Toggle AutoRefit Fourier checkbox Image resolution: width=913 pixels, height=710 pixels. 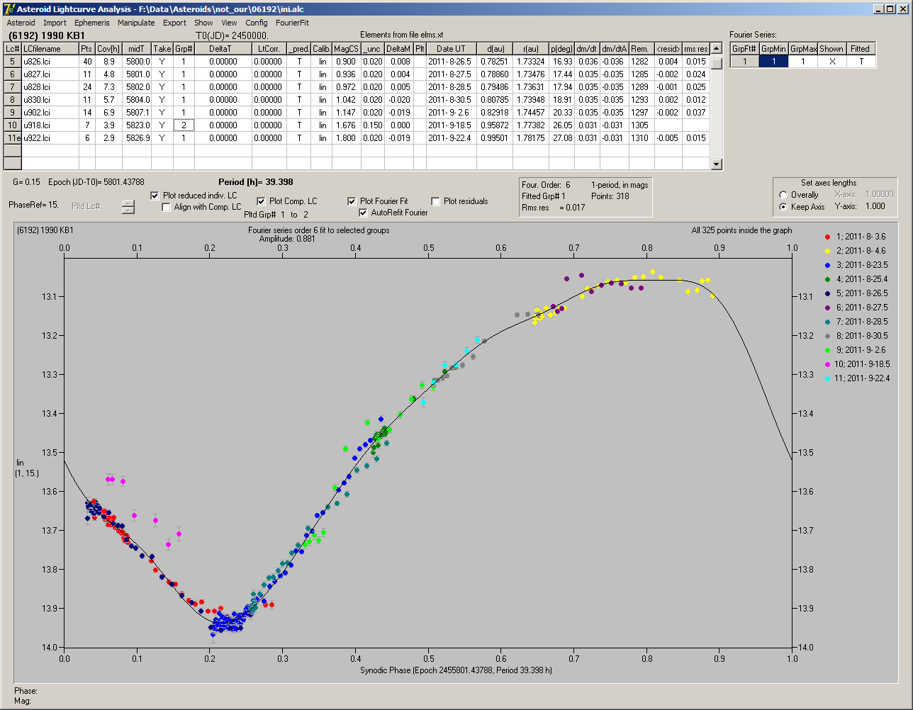coord(364,213)
